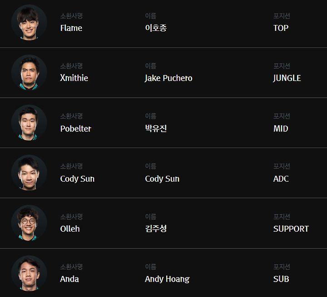Image resolution: width=327 pixels, height=297 pixels.
Task: Click the Korean name 김주성
Action: click(156, 229)
